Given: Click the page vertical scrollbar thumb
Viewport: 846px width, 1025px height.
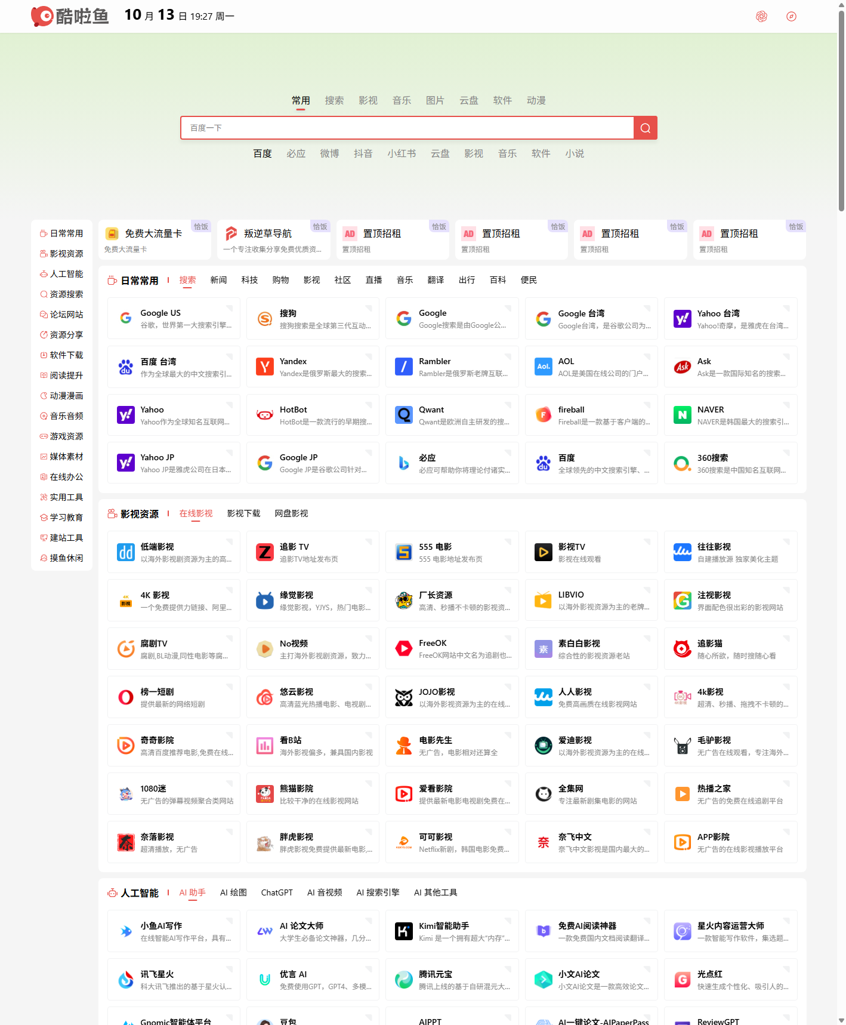Looking at the screenshot, I should (x=841, y=110).
